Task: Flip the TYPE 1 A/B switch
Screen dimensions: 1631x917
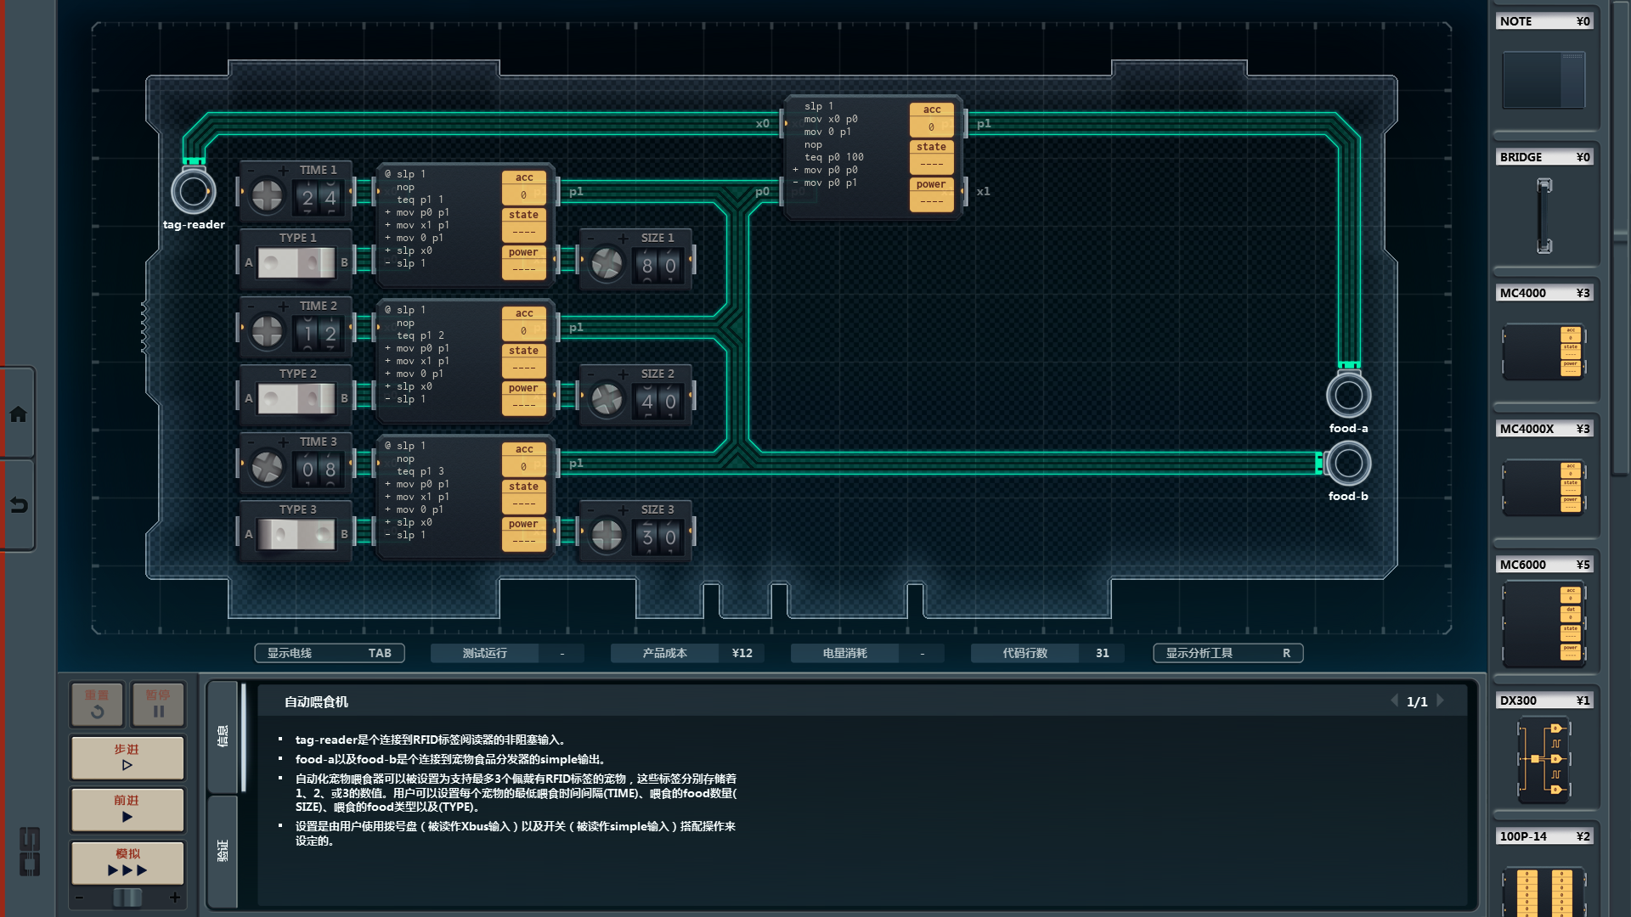Action: coord(296,263)
